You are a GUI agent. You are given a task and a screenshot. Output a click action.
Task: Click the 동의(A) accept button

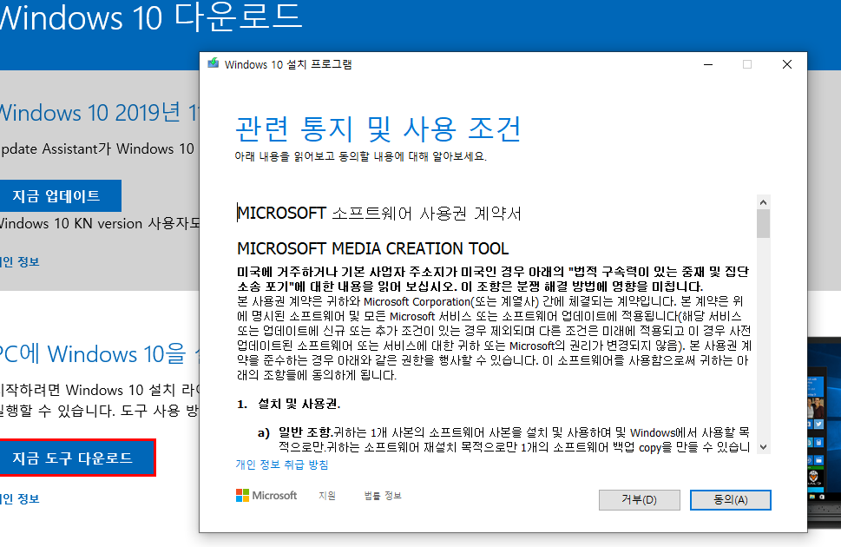(x=730, y=500)
